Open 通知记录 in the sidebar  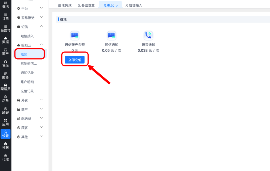click(x=27, y=73)
